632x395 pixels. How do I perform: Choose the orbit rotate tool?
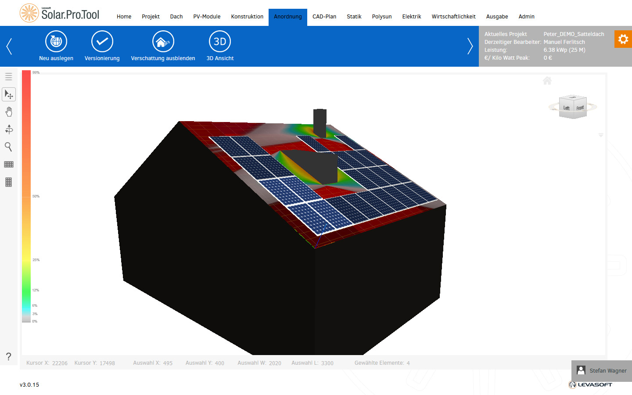click(x=9, y=129)
